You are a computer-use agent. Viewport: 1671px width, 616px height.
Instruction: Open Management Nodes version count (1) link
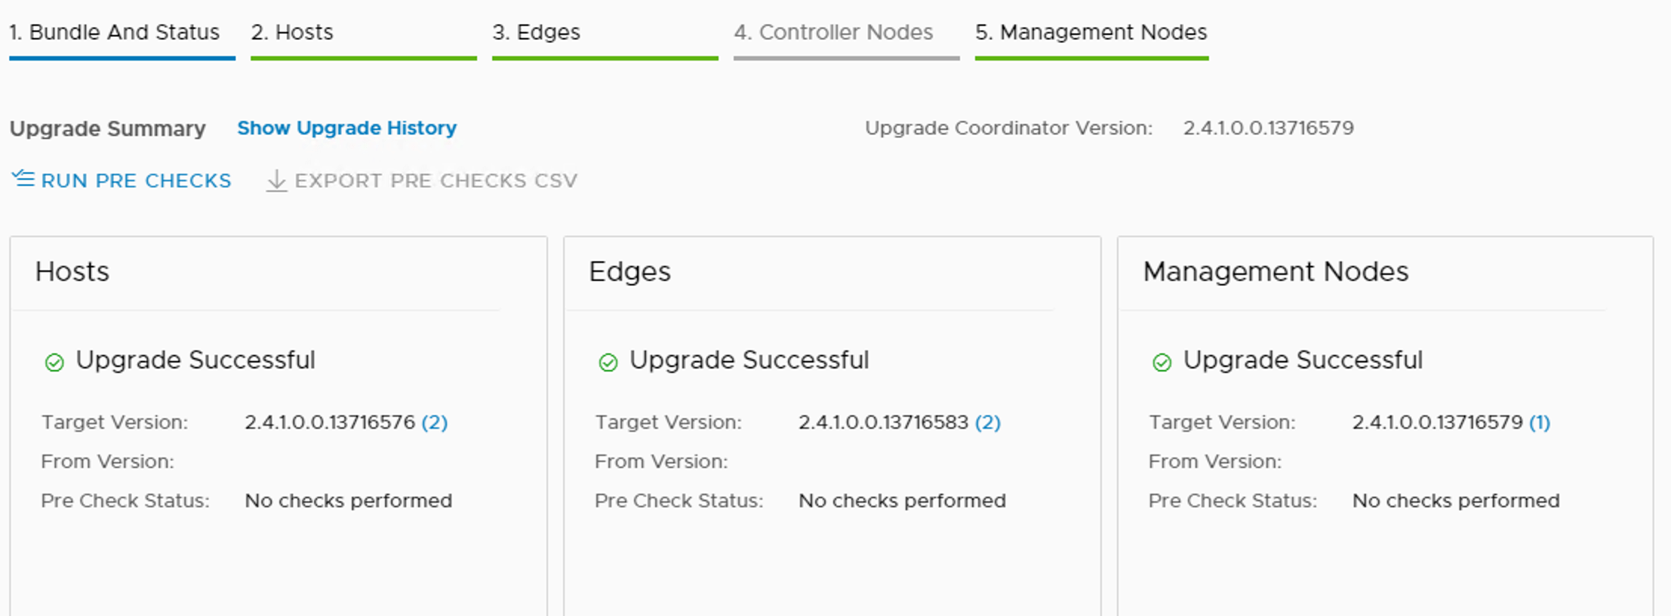coord(1540,423)
